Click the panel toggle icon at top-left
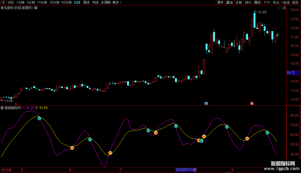The height and width of the screenshot is (173, 301). [x=3, y=2]
